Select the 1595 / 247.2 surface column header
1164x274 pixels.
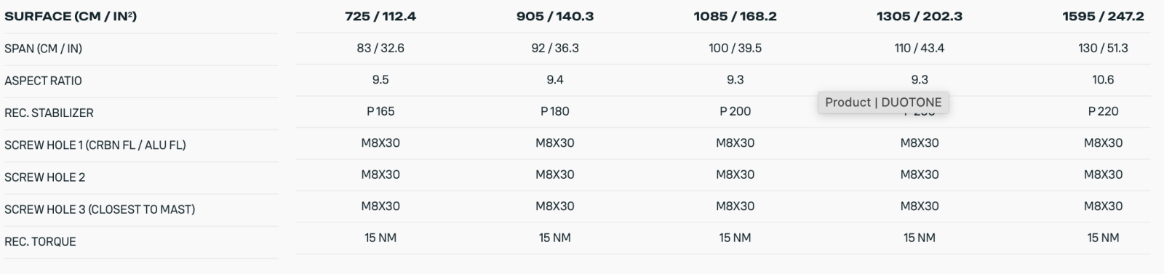click(x=1103, y=16)
